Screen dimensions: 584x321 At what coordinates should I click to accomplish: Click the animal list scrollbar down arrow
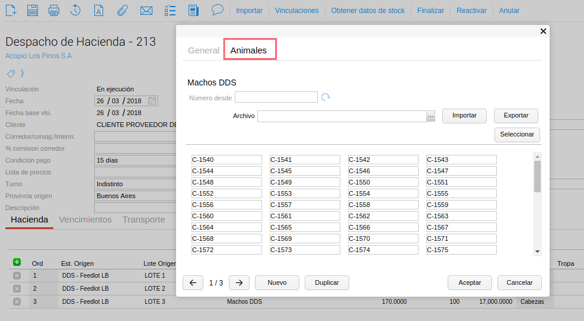(537, 252)
